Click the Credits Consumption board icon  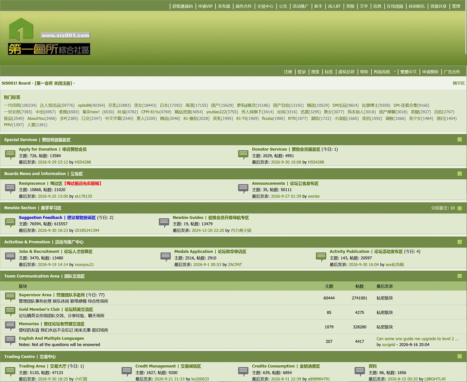click(x=243, y=372)
